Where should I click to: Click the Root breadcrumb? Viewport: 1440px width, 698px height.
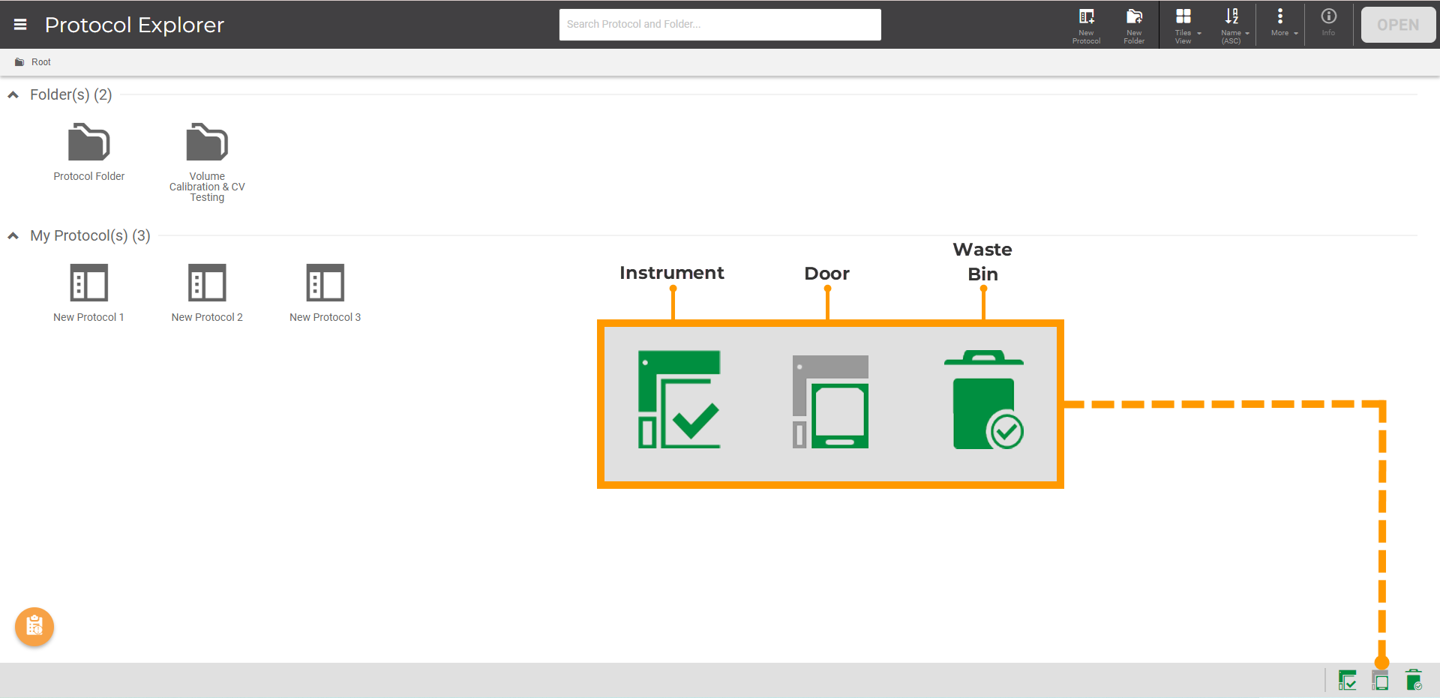pos(40,62)
